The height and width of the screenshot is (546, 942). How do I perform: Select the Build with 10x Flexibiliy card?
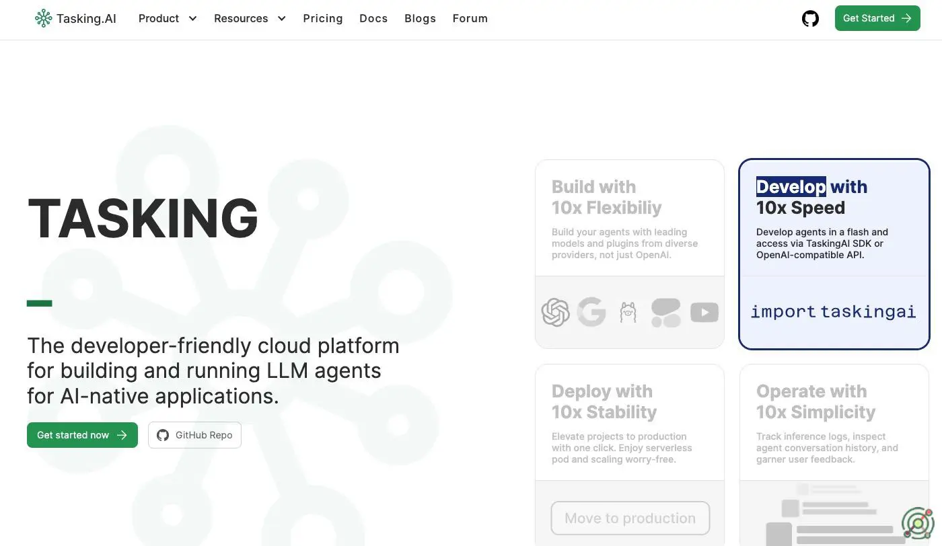[629, 254]
